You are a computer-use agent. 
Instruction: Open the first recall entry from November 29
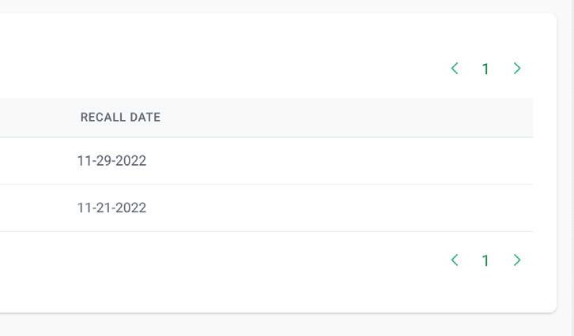click(266, 161)
